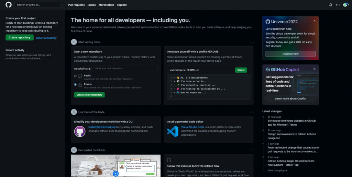Close the Universe 2022 banner

[x=314, y=21]
